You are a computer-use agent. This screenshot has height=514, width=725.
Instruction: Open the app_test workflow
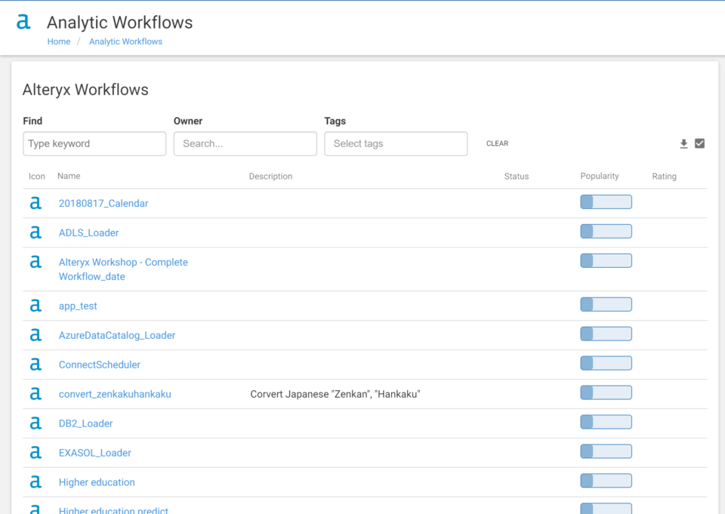coord(78,306)
